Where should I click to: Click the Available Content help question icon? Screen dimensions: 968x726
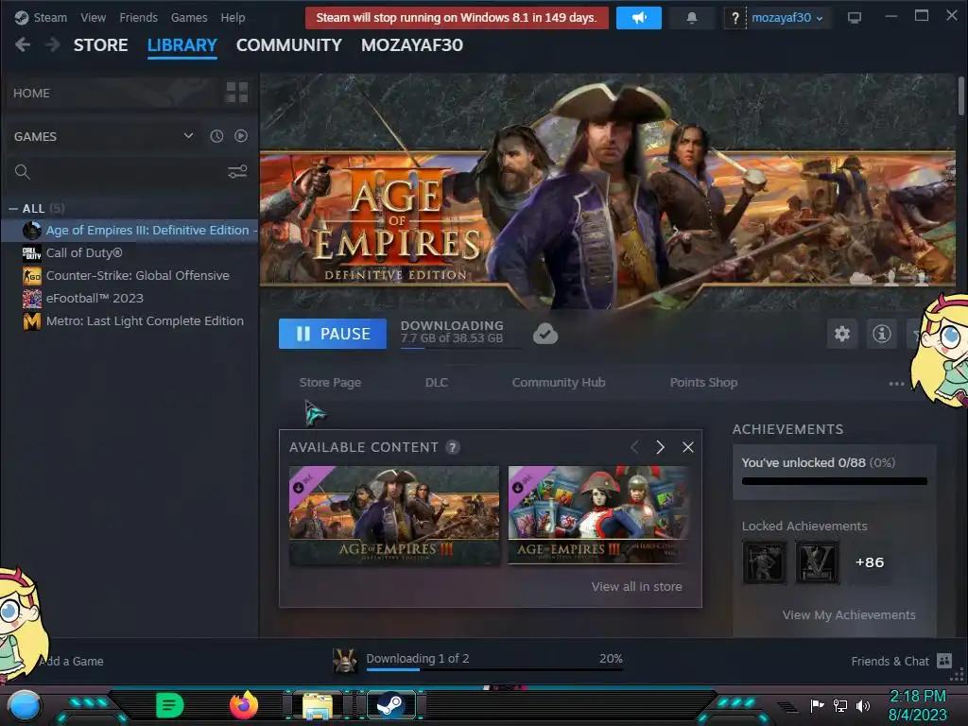coord(453,447)
